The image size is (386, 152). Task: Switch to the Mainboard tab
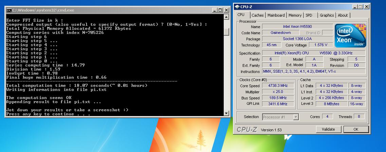(276, 15)
